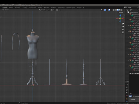The height and width of the screenshot is (104, 139).
Task: Switch perspective/orthographic with the grid icon
Action: [123, 32]
